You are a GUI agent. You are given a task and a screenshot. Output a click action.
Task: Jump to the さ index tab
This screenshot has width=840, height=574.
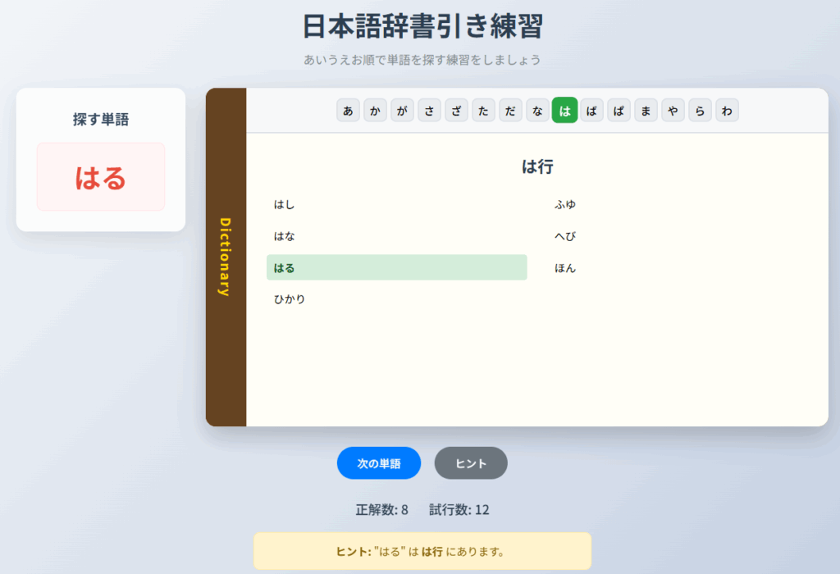point(430,111)
